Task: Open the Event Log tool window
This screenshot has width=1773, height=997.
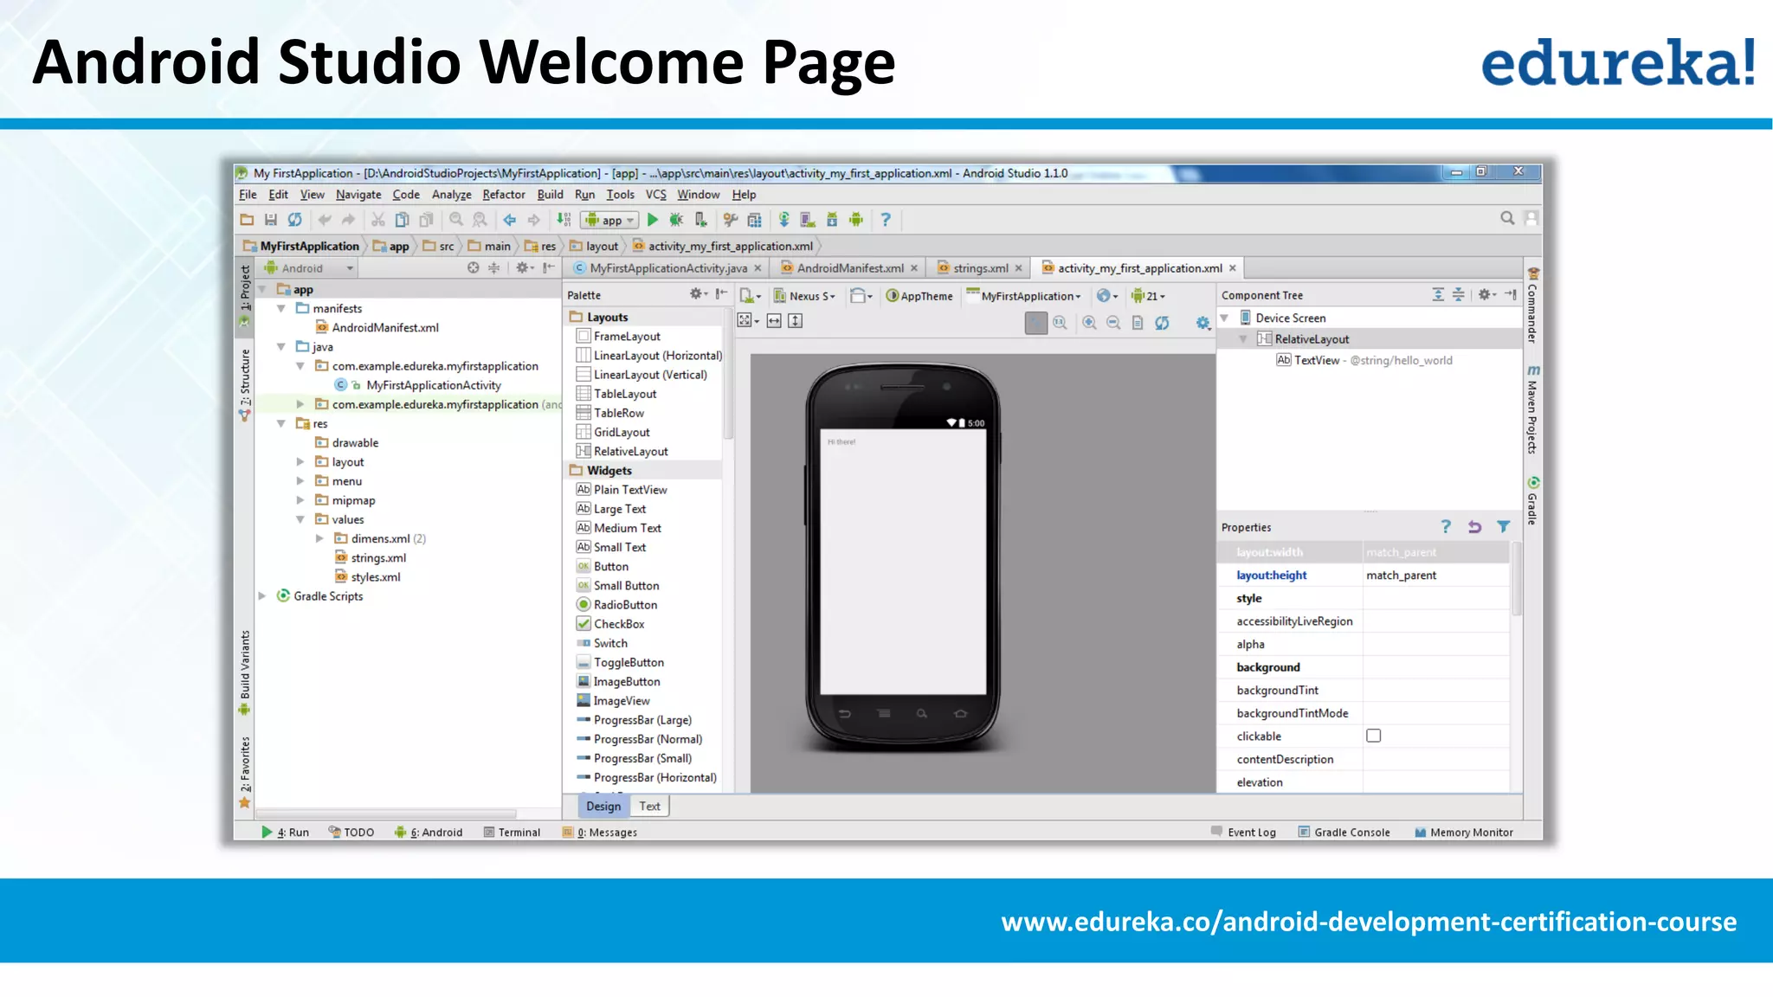Action: point(1243,833)
